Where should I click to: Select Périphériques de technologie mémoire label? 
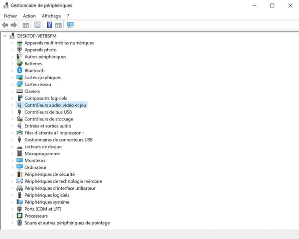(63, 181)
